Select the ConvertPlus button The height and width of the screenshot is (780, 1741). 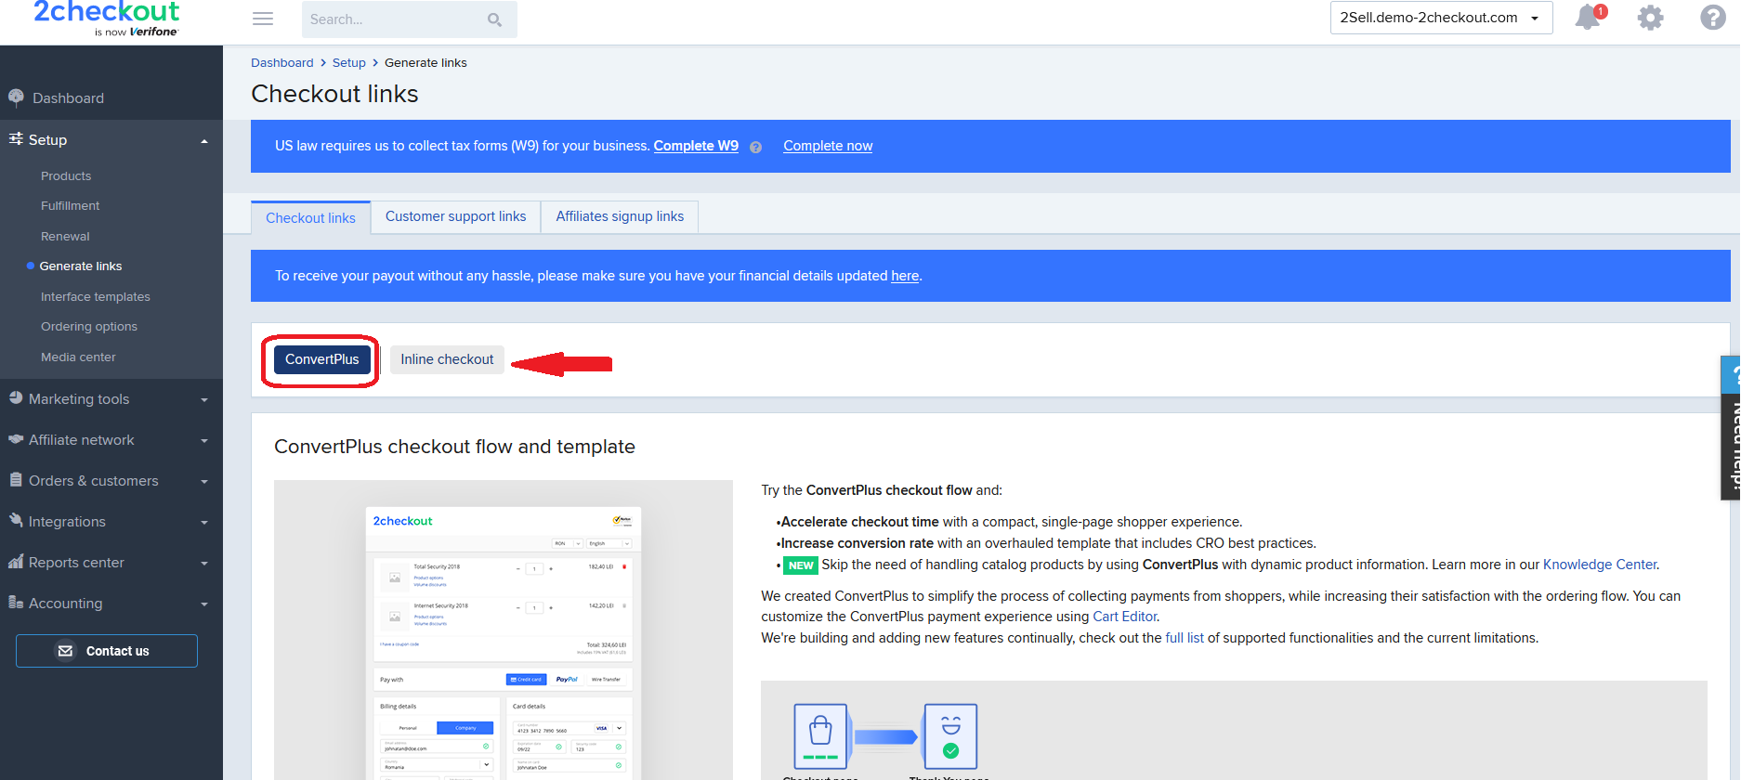[x=321, y=359]
